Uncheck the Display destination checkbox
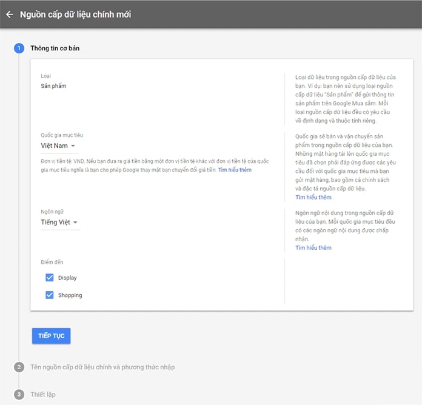The height and width of the screenshot is (405, 422). [50, 278]
